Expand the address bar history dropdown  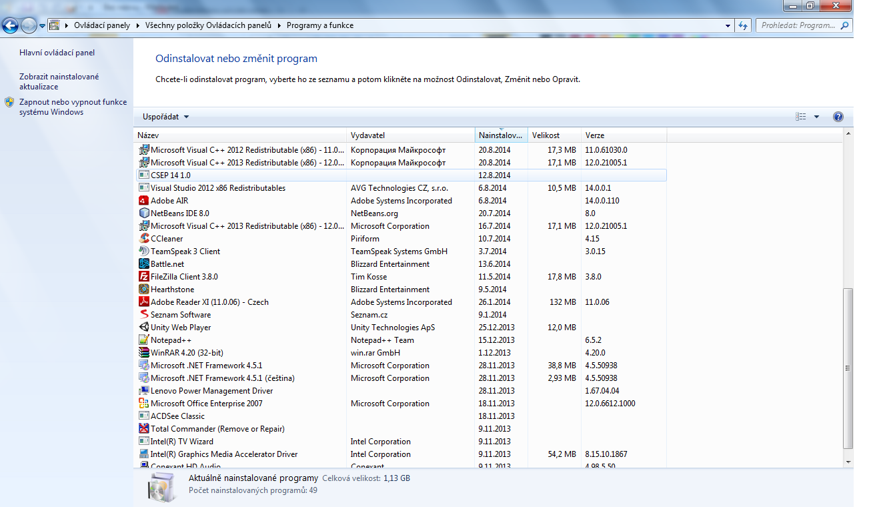pyautogui.click(x=728, y=25)
